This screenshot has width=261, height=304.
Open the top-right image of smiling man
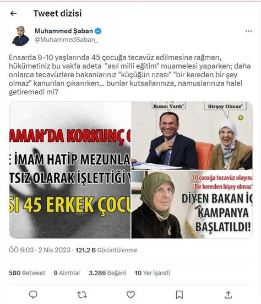(192, 136)
